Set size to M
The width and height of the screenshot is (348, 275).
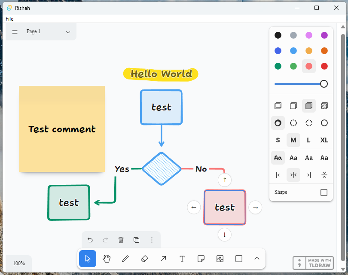coord(293,140)
